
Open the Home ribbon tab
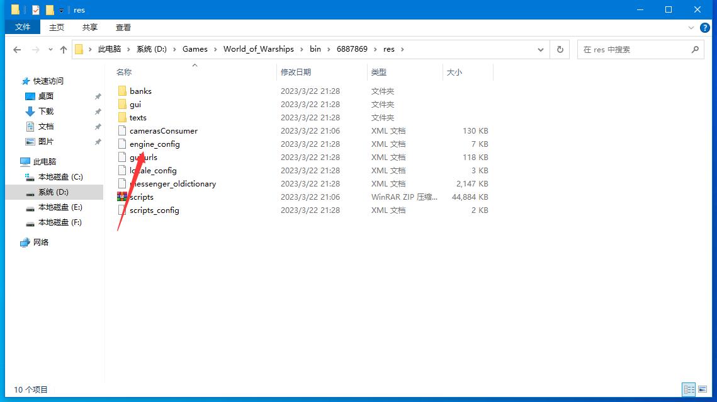click(x=56, y=28)
